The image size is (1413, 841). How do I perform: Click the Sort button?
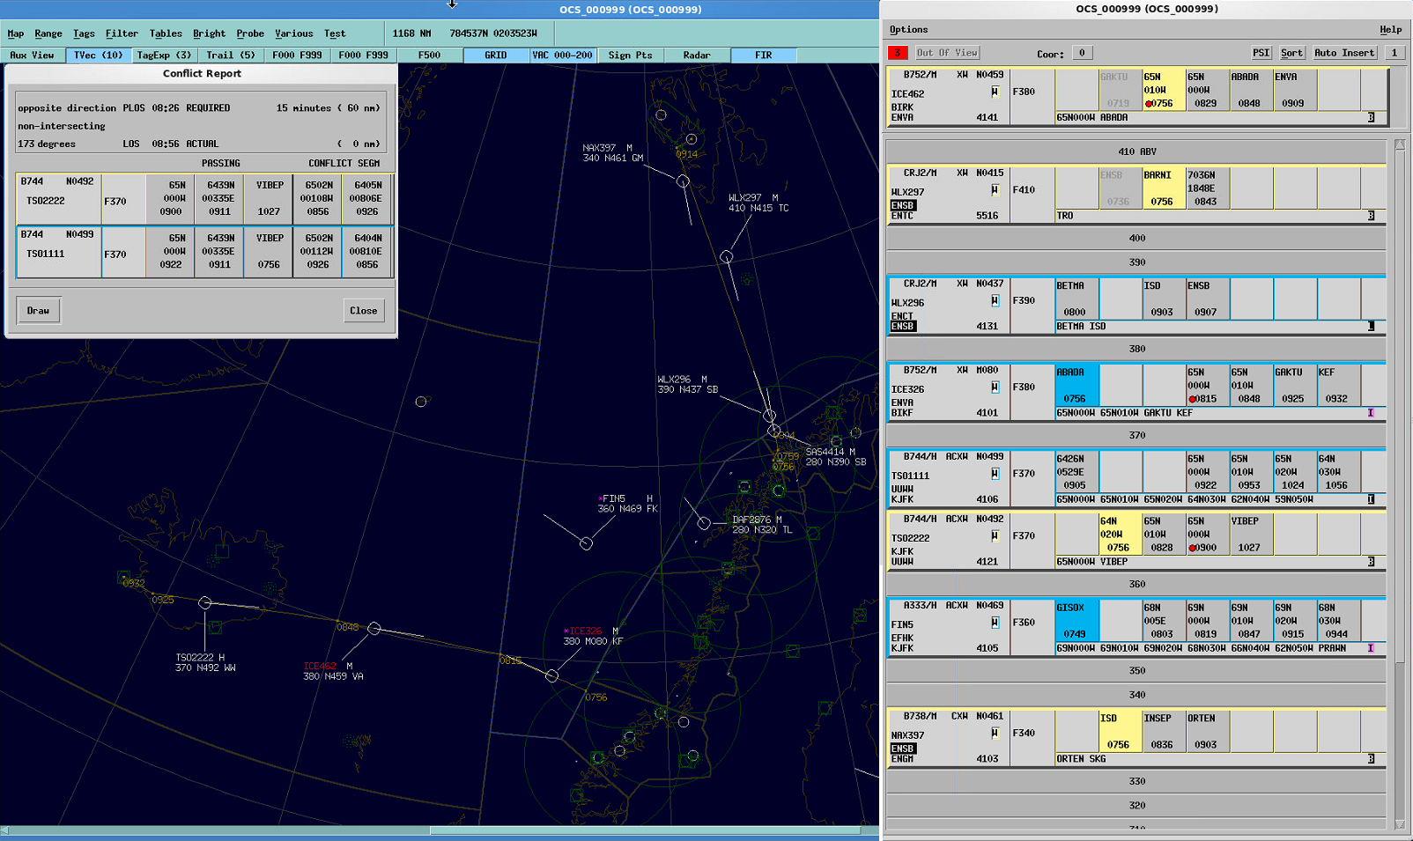click(x=1291, y=53)
